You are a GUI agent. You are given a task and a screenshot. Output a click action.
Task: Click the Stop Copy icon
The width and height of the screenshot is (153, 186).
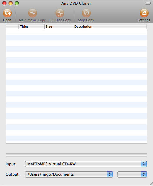(x=86, y=13)
